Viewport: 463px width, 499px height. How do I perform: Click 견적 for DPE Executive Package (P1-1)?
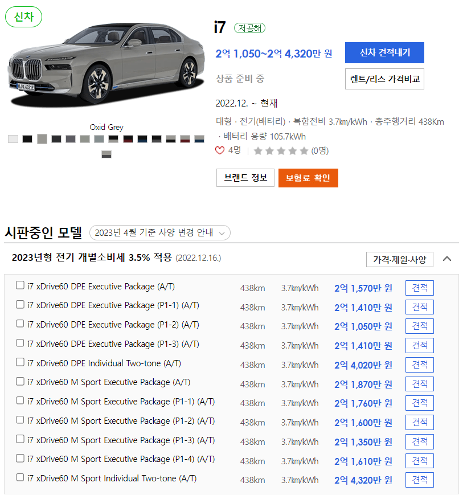click(x=419, y=307)
